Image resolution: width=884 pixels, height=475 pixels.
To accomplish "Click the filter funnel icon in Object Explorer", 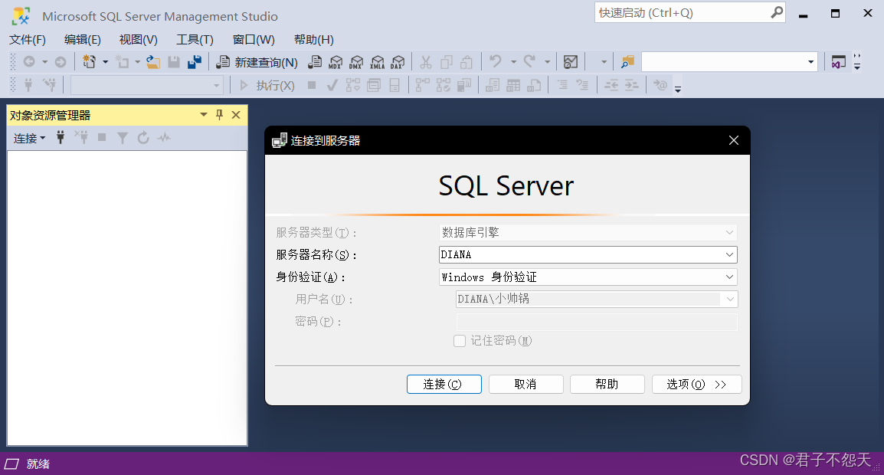I will coord(123,138).
